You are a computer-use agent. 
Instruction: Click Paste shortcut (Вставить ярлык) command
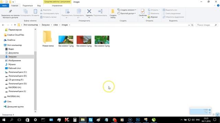pyautogui.click(x=48, y=17)
